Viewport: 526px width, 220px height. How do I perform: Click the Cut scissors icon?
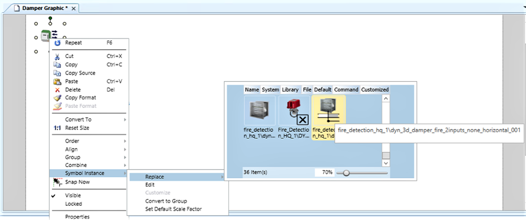coord(57,56)
